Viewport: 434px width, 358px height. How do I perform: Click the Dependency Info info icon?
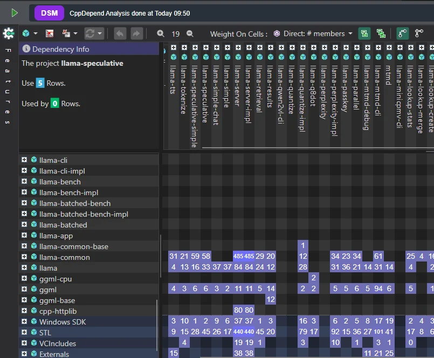click(x=26, y=49)
